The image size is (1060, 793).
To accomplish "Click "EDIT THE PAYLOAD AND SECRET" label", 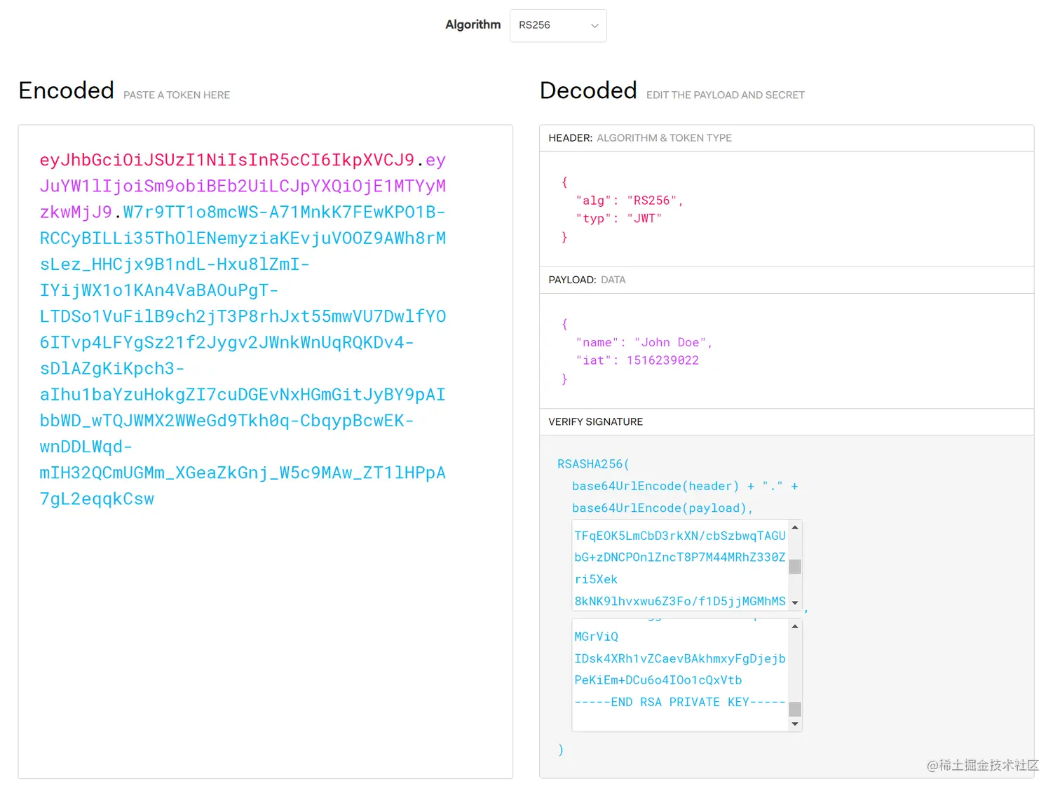I will 726,95.
